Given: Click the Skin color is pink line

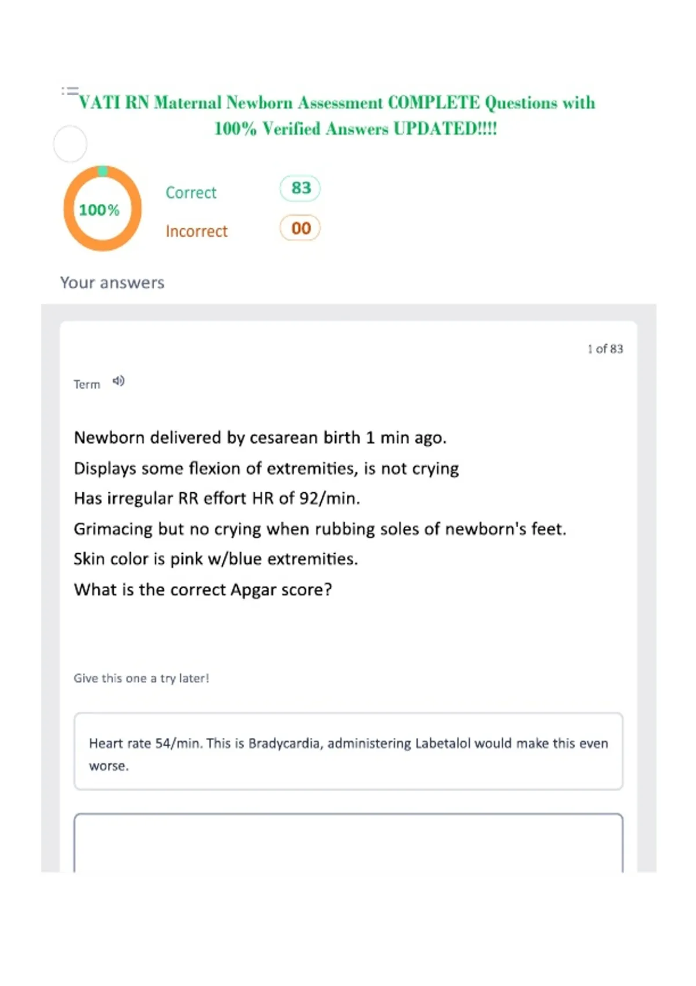Looking at the screenshot, I should 216,559.
